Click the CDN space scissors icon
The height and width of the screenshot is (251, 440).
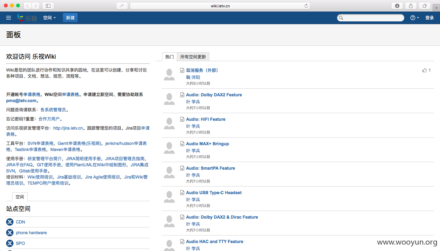pyautogui.click(x=10, y=222)
